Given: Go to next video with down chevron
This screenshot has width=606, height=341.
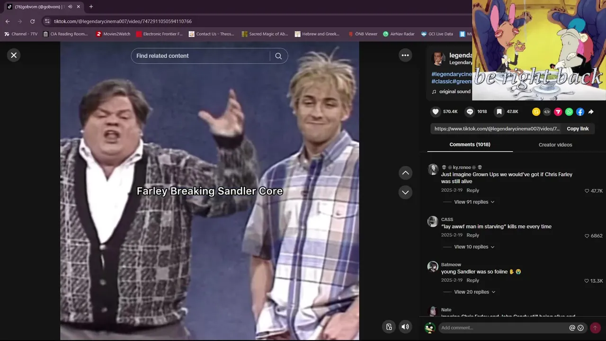Looking at the screenshot, I should click(x=405, y=192).
